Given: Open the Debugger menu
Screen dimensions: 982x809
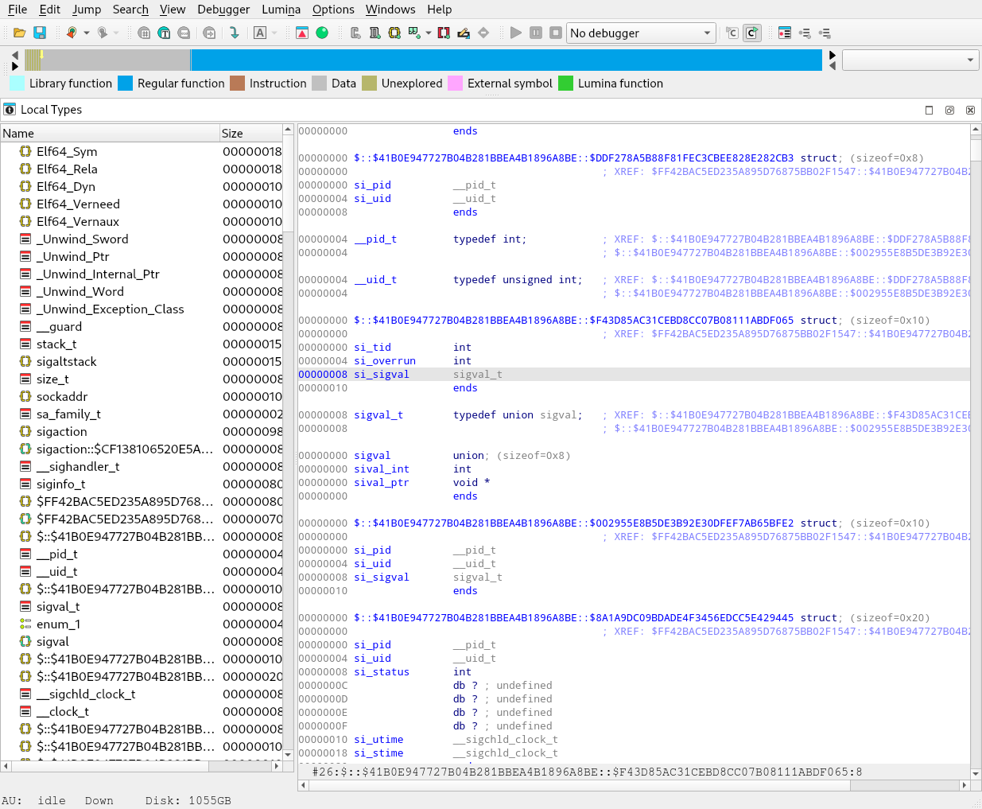Looking at the screenshot, I should pyautogui.click(x=223, y=10).
